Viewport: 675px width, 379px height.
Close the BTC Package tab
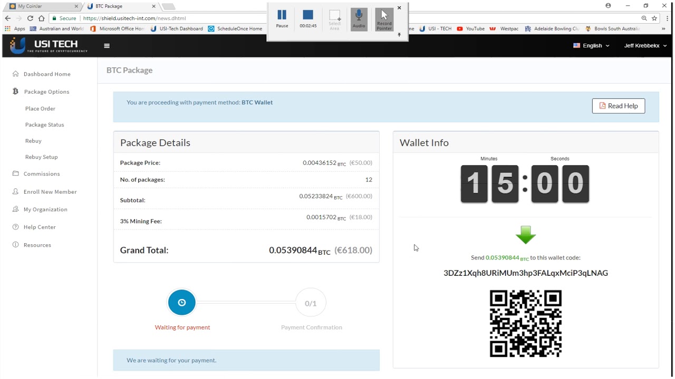pos(154,6)
